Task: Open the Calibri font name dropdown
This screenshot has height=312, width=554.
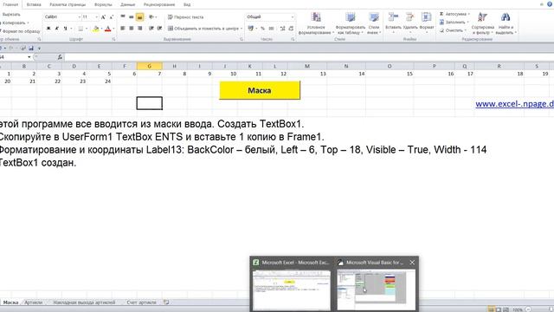Action: (x=79, y=17)
